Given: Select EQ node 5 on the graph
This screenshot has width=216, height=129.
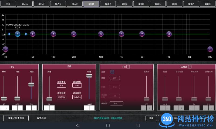Looking at the screenshot, I should 101,34.
